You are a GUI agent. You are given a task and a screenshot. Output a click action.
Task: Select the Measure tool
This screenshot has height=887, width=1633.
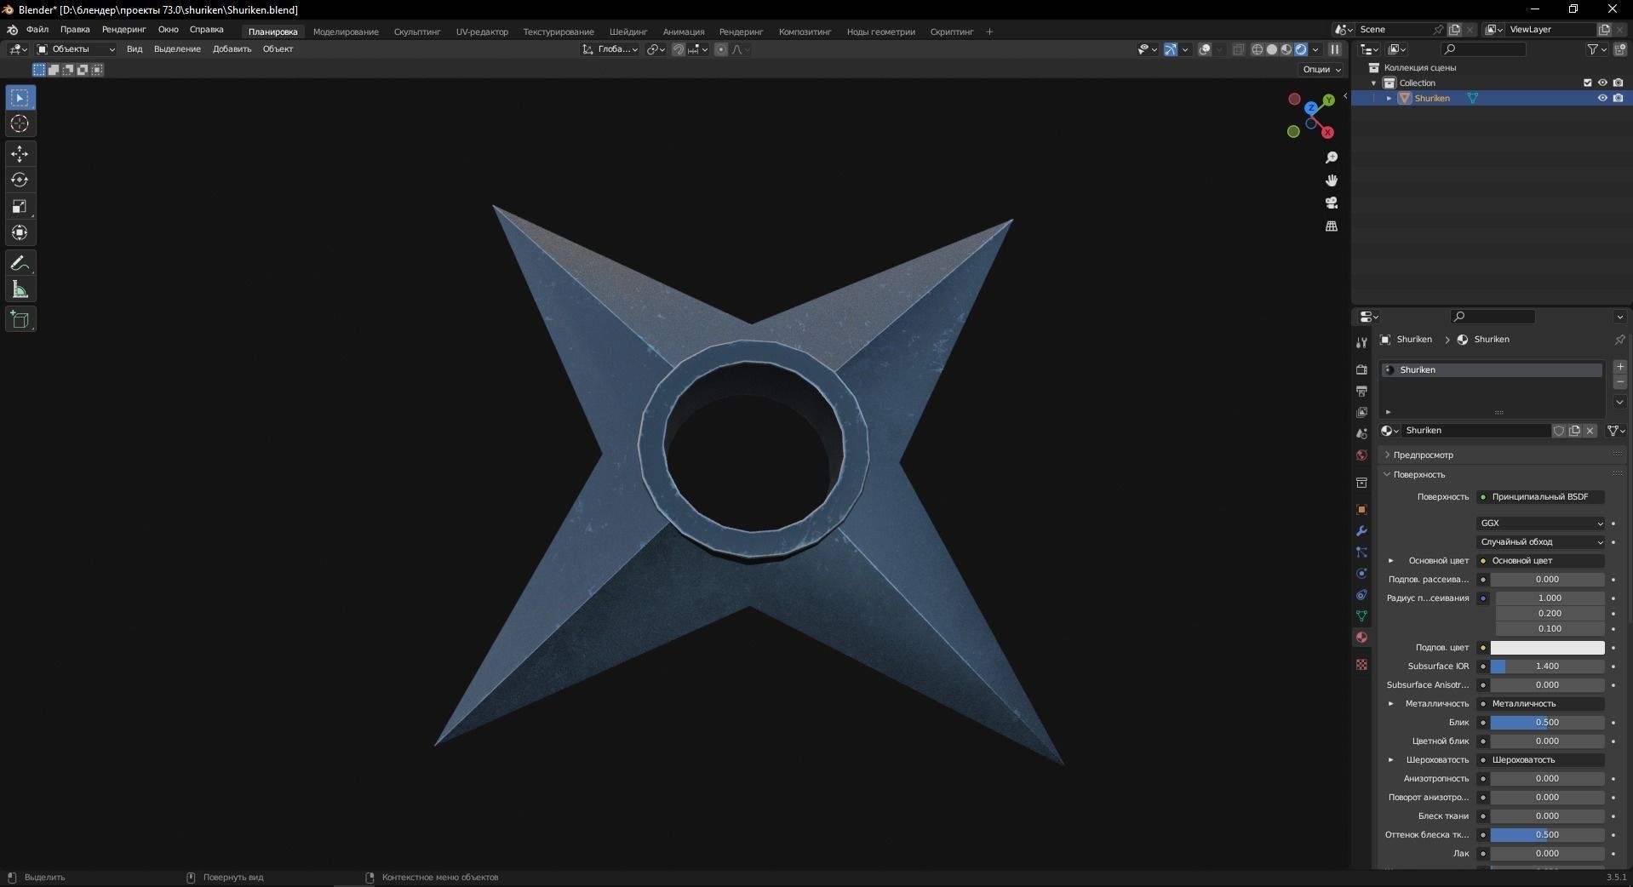point(20,290)
